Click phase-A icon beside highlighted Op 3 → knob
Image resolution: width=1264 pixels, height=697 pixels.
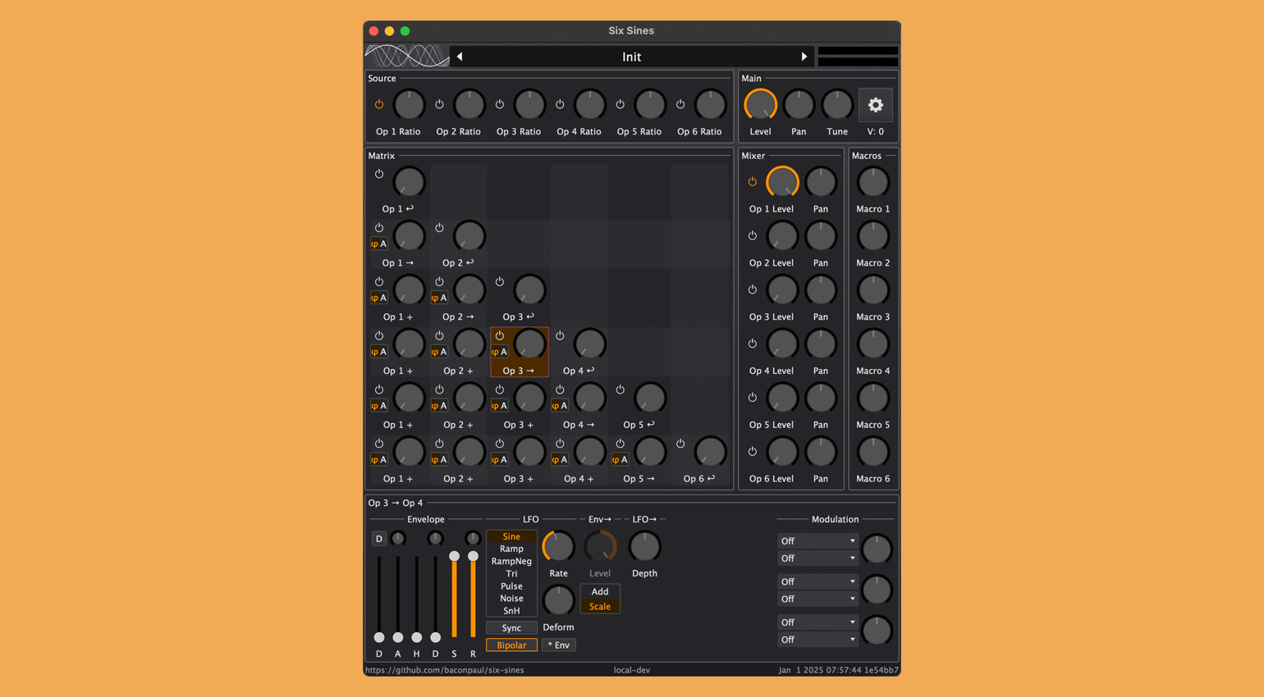coord(499,352)
